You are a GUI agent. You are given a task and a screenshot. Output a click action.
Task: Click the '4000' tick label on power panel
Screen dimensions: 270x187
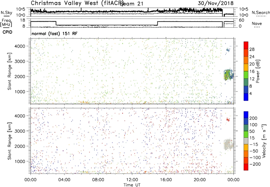[x=20, y=46]
